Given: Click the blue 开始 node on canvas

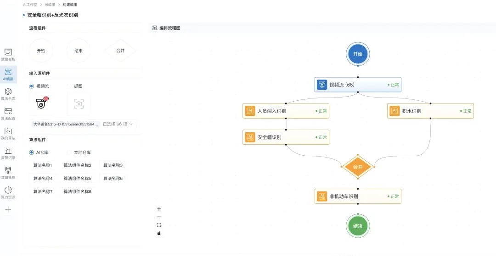Looking at the screenshot, I should [x=358, y=54].
